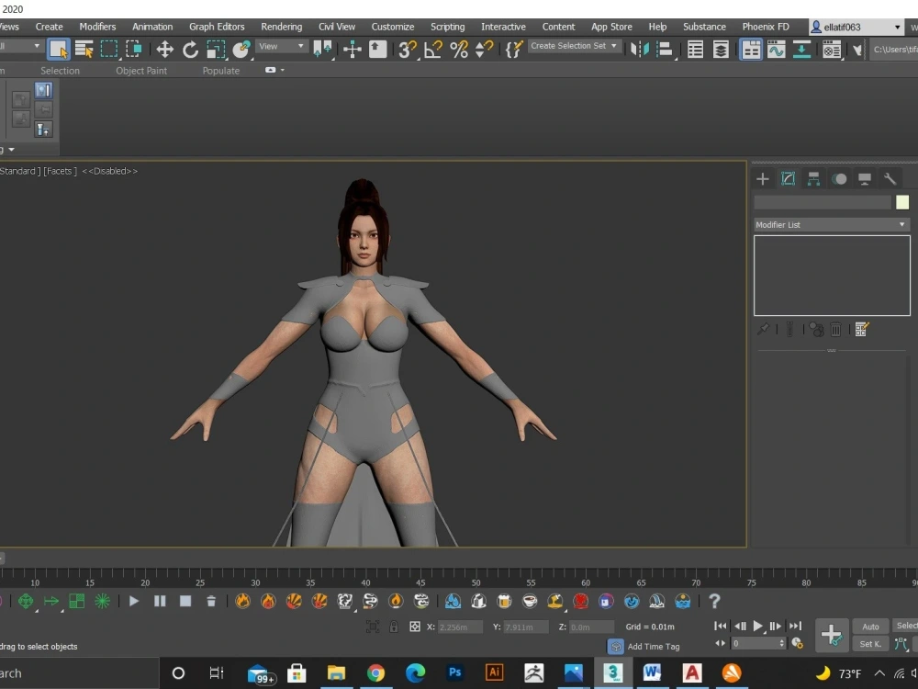This screenshot has width=918, height=689.
Task: Select the Scale tool
Action: coord(216,50)
